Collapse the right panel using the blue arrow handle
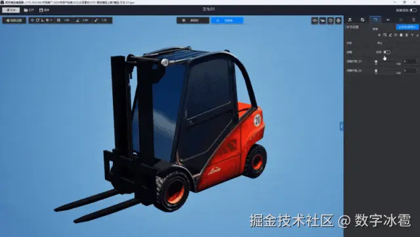The width and height of the screenshot is (420, 237). (341, 126)
